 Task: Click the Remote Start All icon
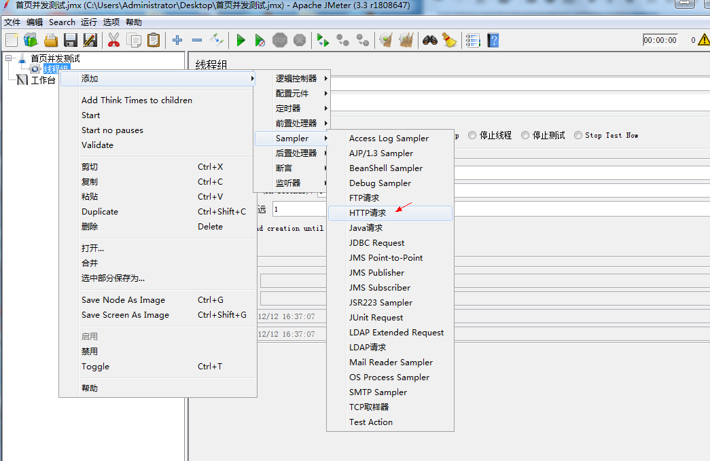coord(323,40)
